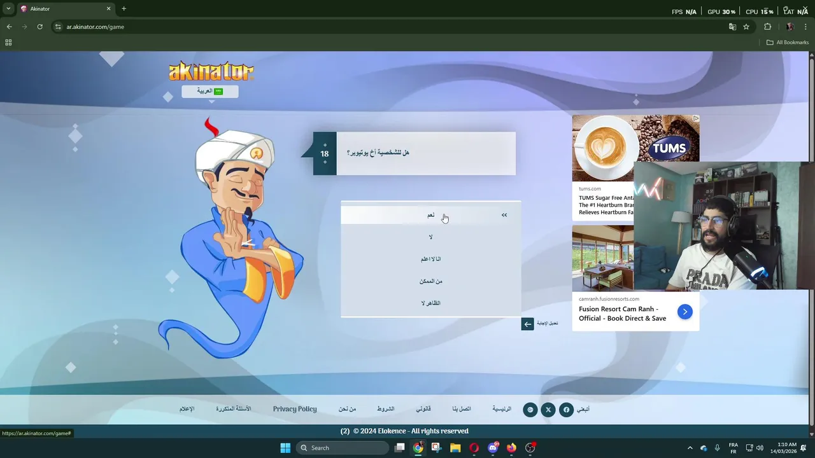The width and height of the screenshot is (815, 458).
Task: Open the Fusion Resort Cam Ranh ad title
Action: point(622,314)
